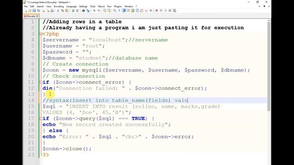Open the Language menu
Screen dimensions: 294x165
pyautogui.click(x=71, y=6)
